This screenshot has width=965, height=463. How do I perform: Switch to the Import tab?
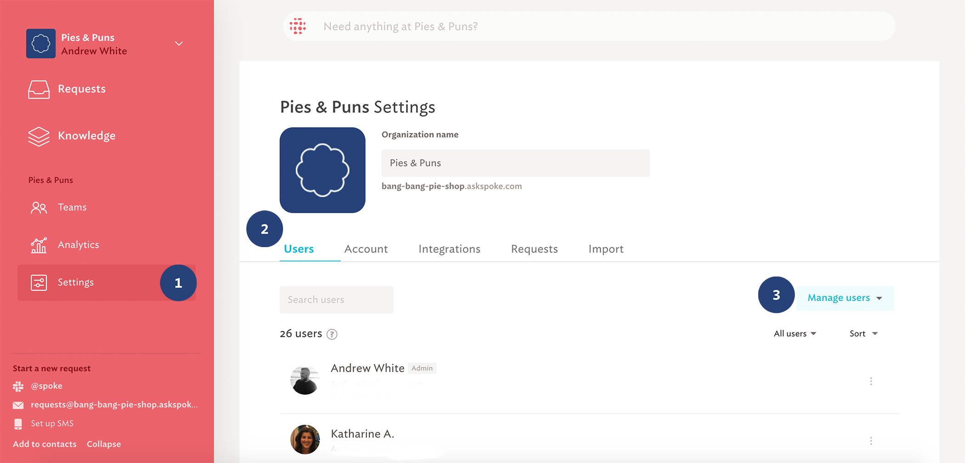tap(606, 249)
